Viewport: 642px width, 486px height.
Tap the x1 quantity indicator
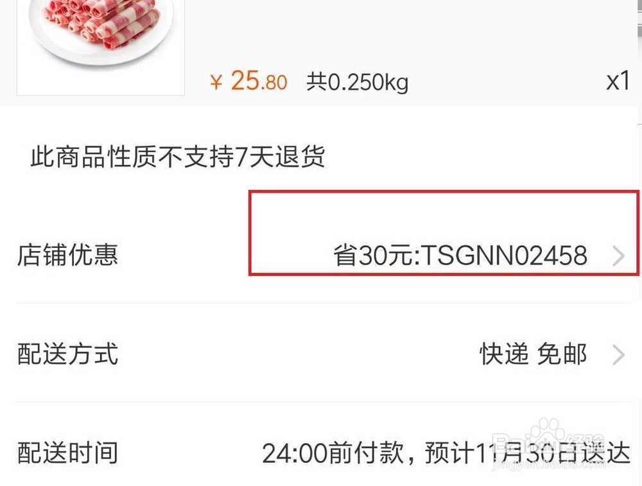(618, 81)
